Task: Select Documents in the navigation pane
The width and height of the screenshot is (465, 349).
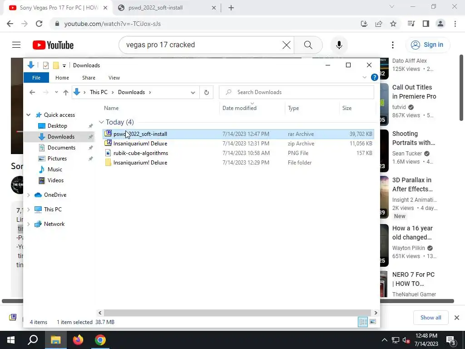Action: coord(61,148)
